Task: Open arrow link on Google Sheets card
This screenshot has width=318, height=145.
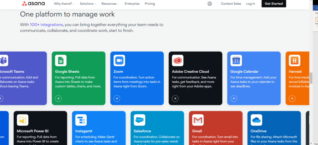Action: [x=58, y=99]
